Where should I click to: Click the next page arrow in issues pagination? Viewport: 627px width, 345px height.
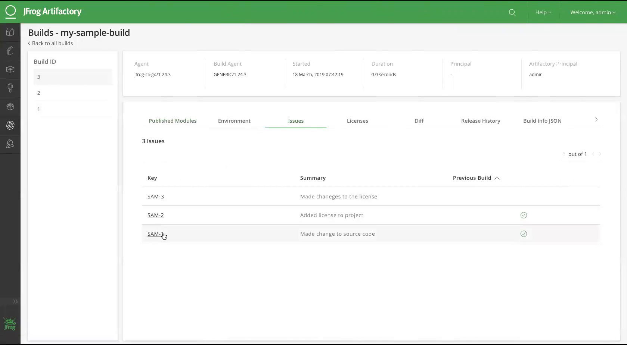point(600,154)
